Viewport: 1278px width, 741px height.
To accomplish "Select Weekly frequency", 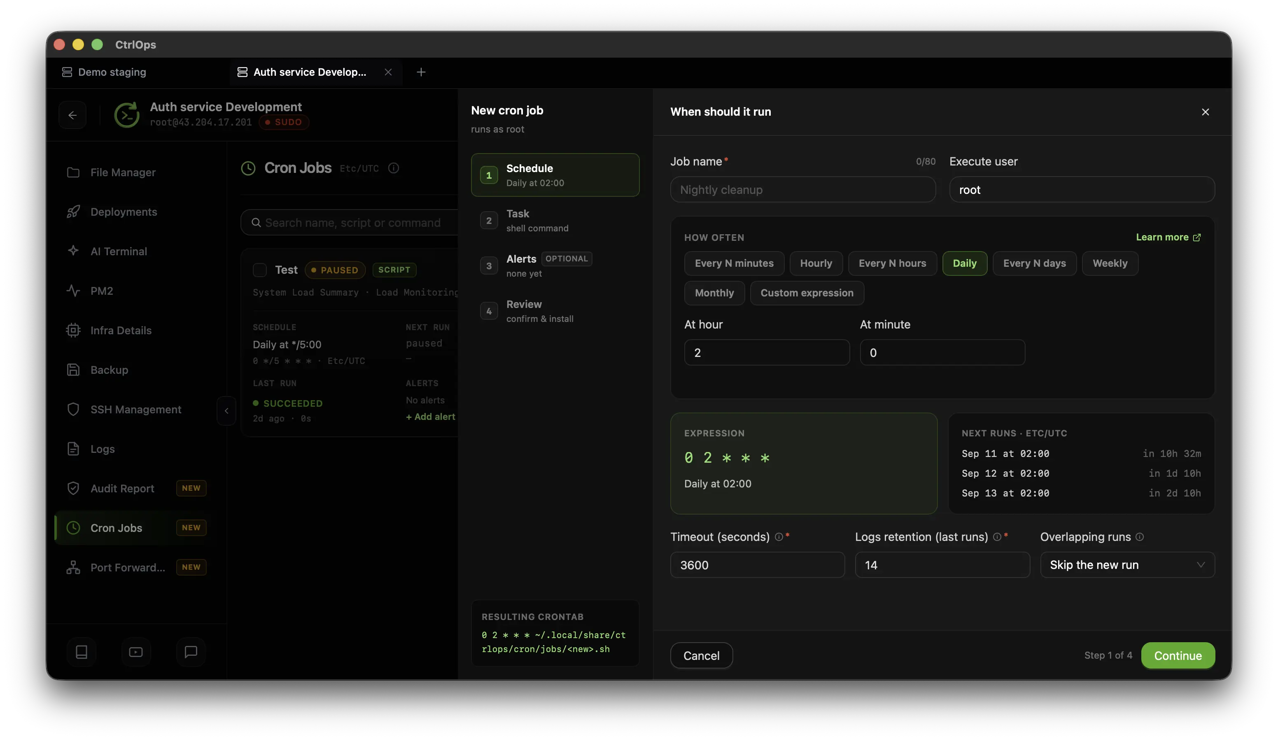I will 1110,263.
